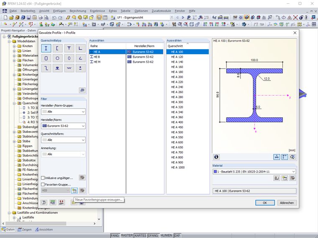Image resolution: width=318 pixels, height=238 pixels.
Task: Select the circular hollow section type
Action: [x=58, y=58]
